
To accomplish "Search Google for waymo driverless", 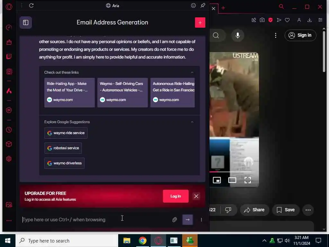I will [64, 163].
